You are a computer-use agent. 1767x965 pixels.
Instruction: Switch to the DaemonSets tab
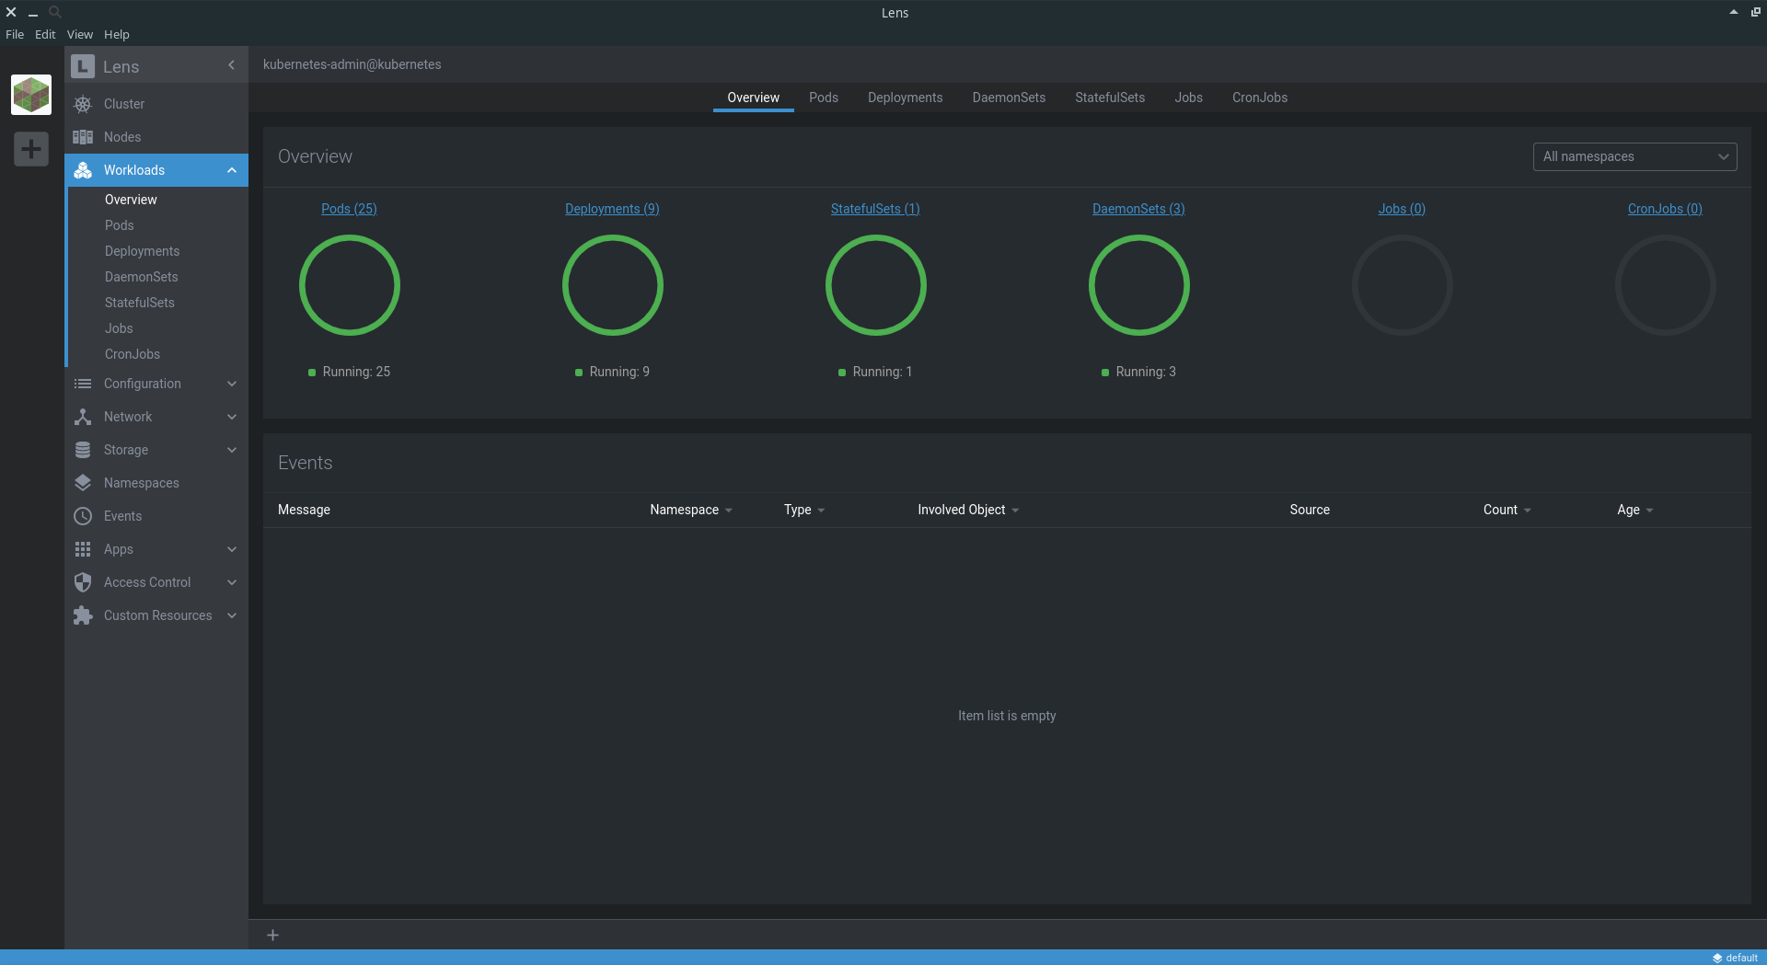[x=1009, y=98]
